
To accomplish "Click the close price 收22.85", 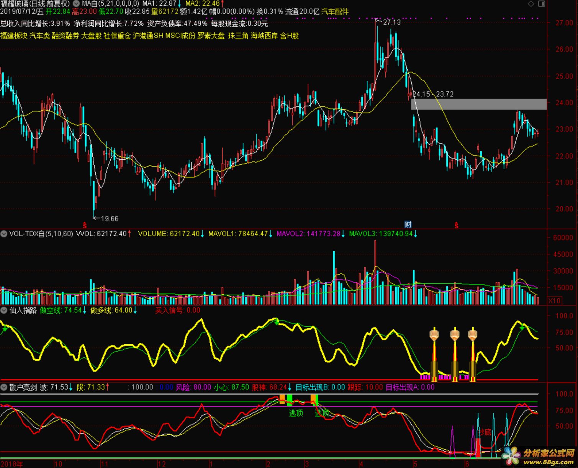I will point(137,12).
